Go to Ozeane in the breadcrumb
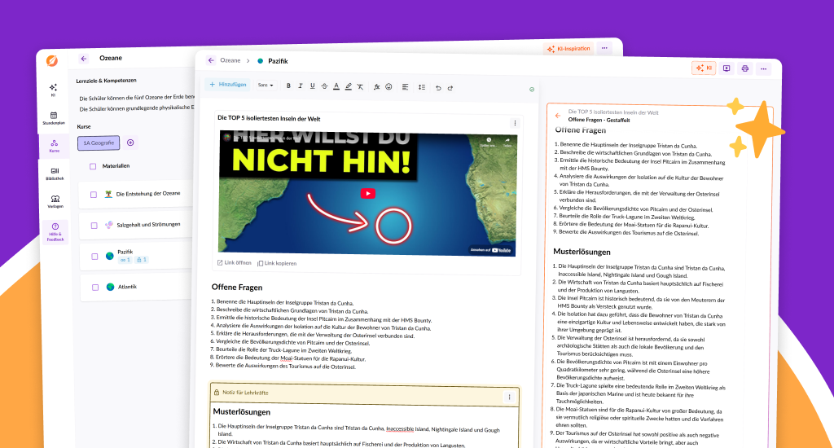834x448 pixels. click(x=230, y=60)
